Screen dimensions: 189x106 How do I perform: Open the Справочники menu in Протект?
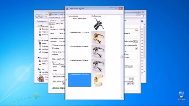pyautogui.click(x=54, y=17)
